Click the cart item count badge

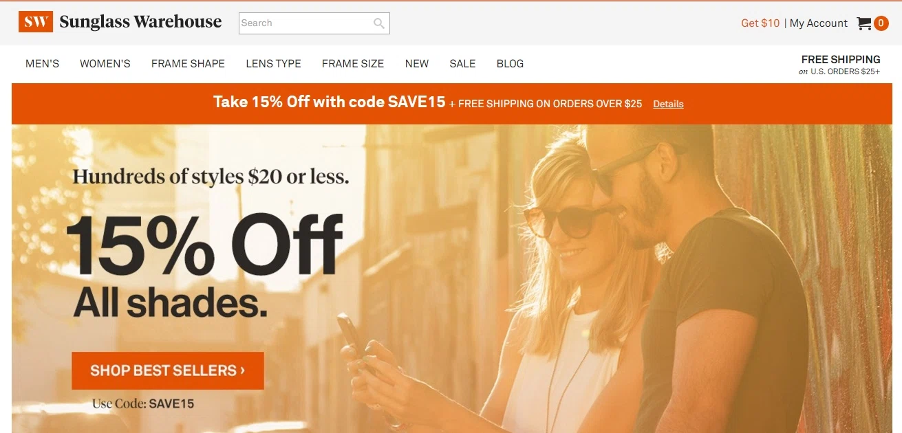[x=881, y=23]
